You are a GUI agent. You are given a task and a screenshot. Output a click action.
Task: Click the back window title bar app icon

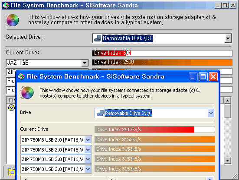6,6
